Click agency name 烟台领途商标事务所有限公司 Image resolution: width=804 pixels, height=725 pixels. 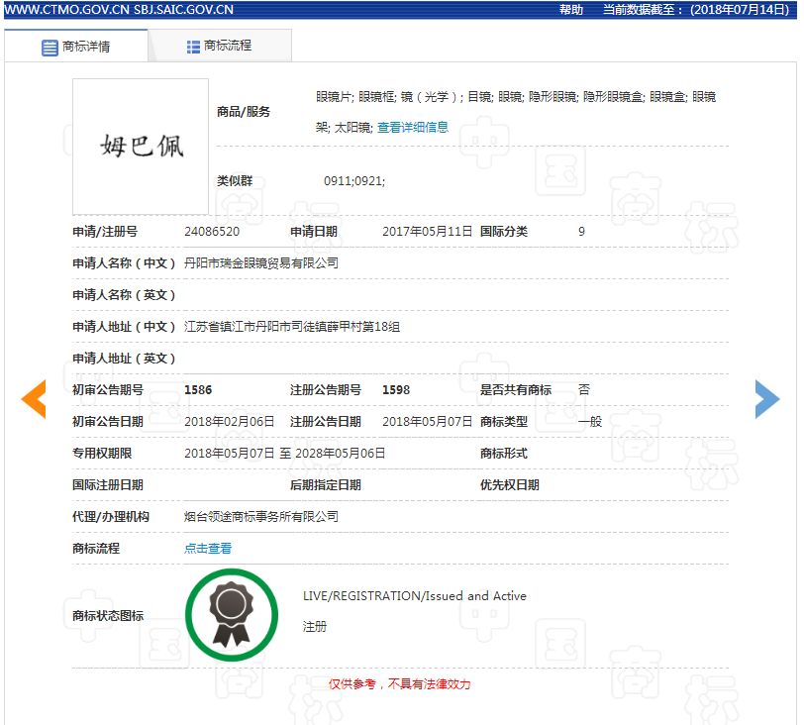[261, 516]
